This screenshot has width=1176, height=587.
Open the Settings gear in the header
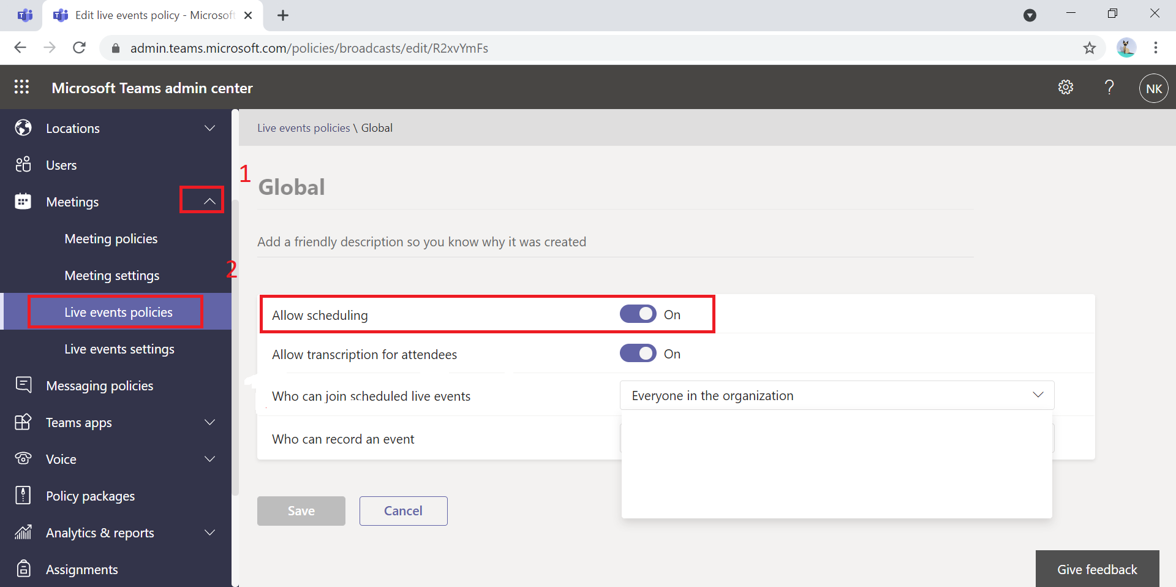[x=1066, y=87]
